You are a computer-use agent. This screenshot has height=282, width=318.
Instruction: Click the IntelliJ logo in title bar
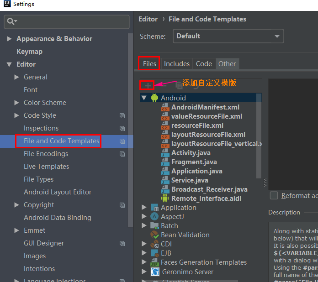[x=7, y=4]
